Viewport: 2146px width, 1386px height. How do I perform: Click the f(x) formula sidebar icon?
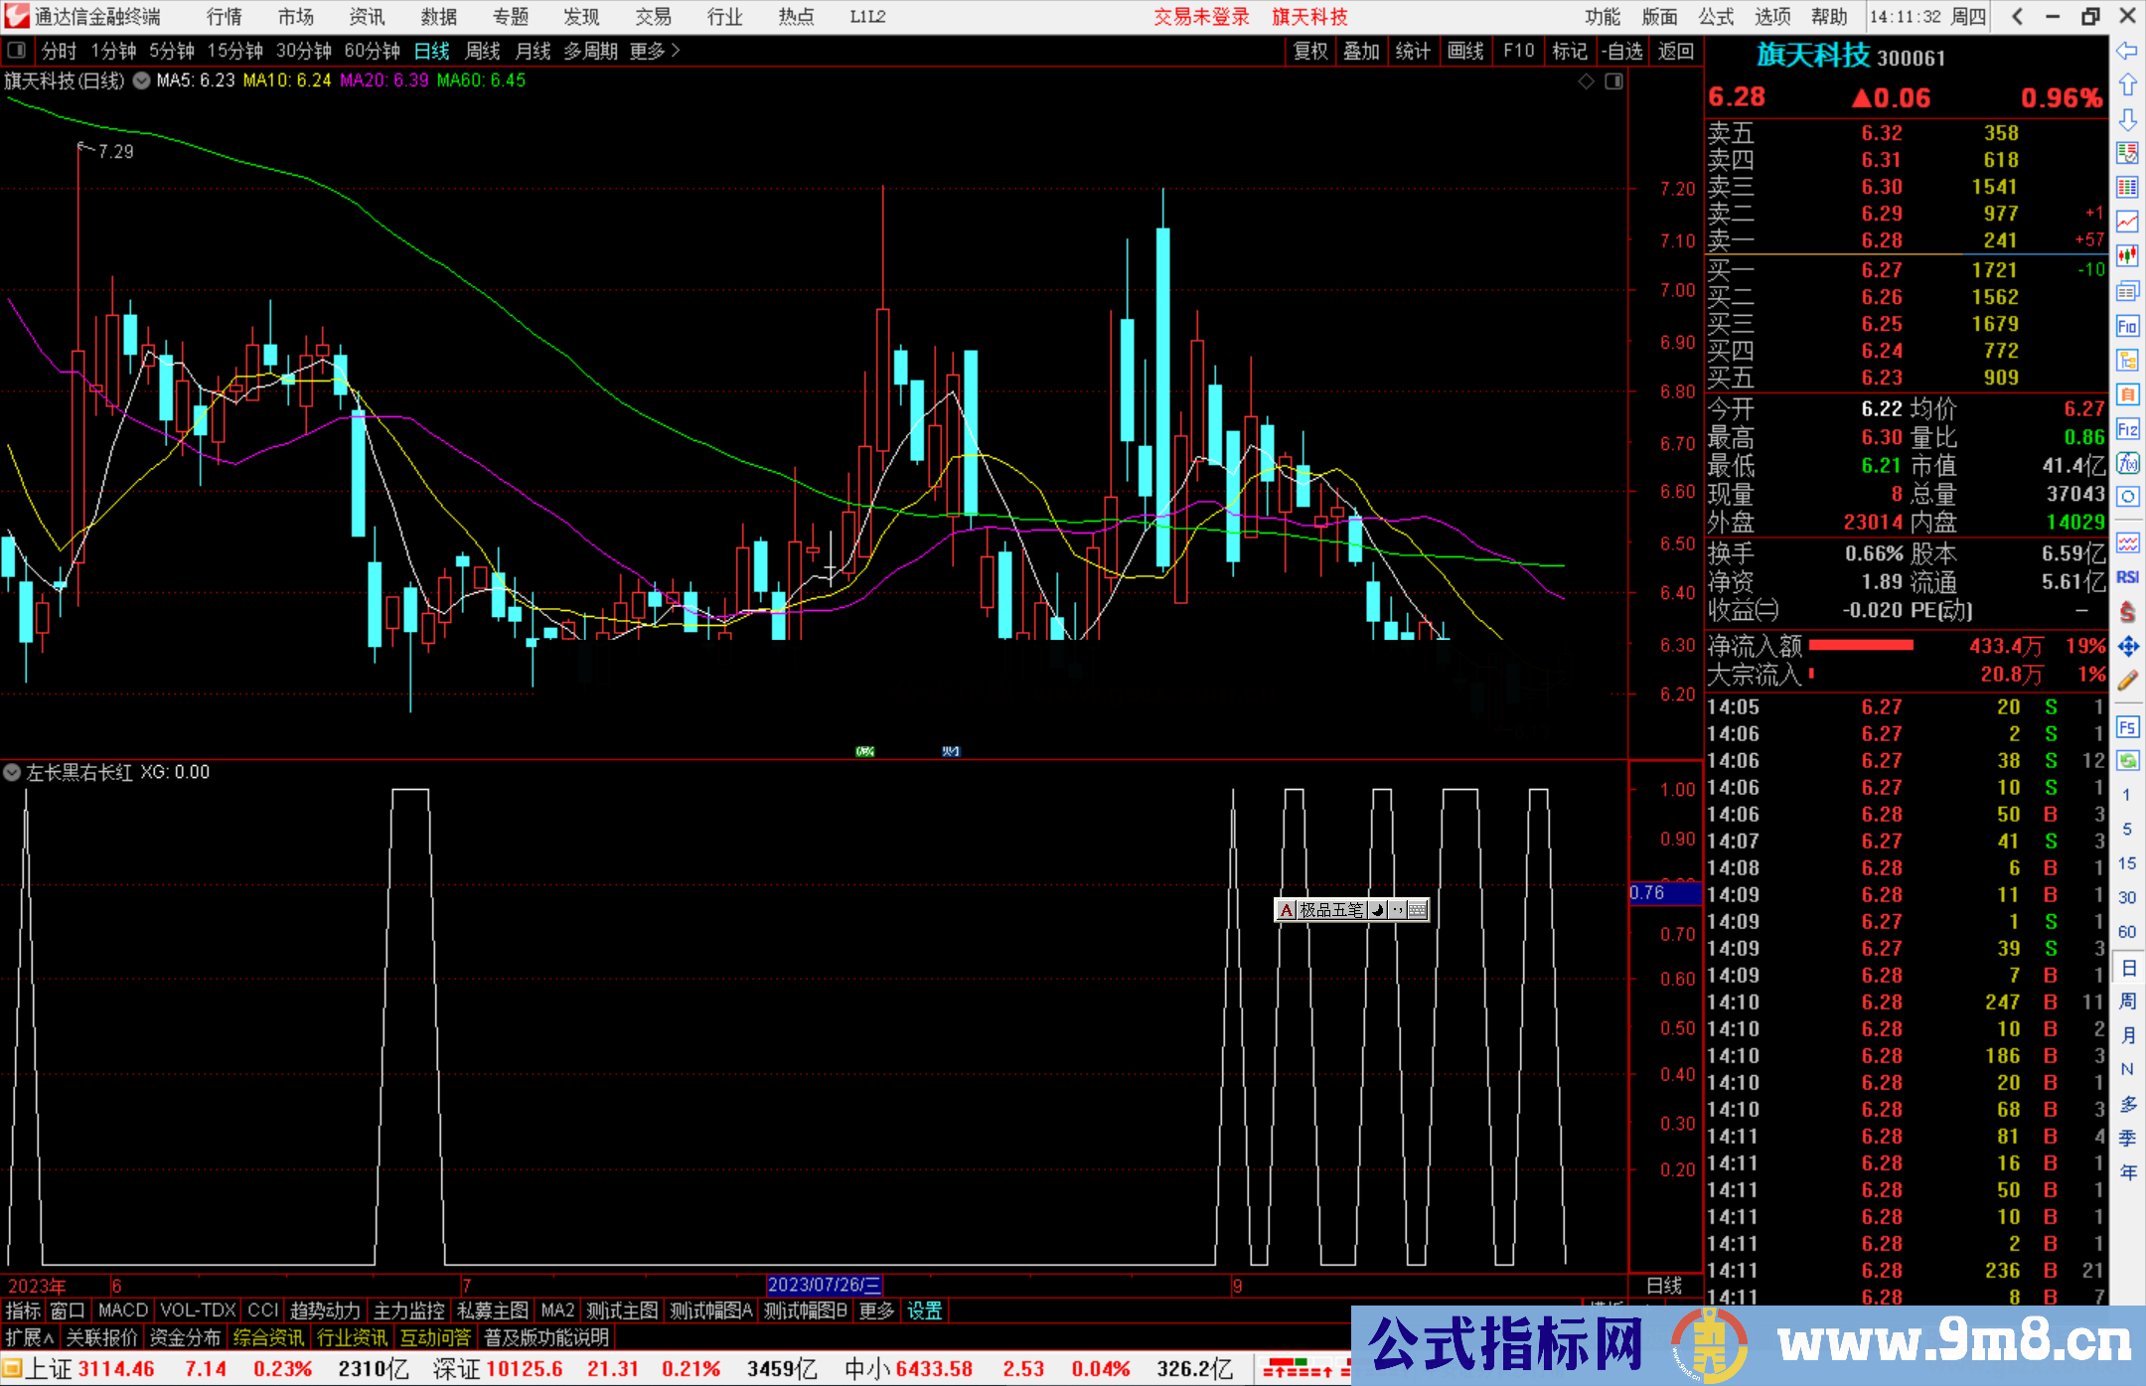tap(2127, 463)
